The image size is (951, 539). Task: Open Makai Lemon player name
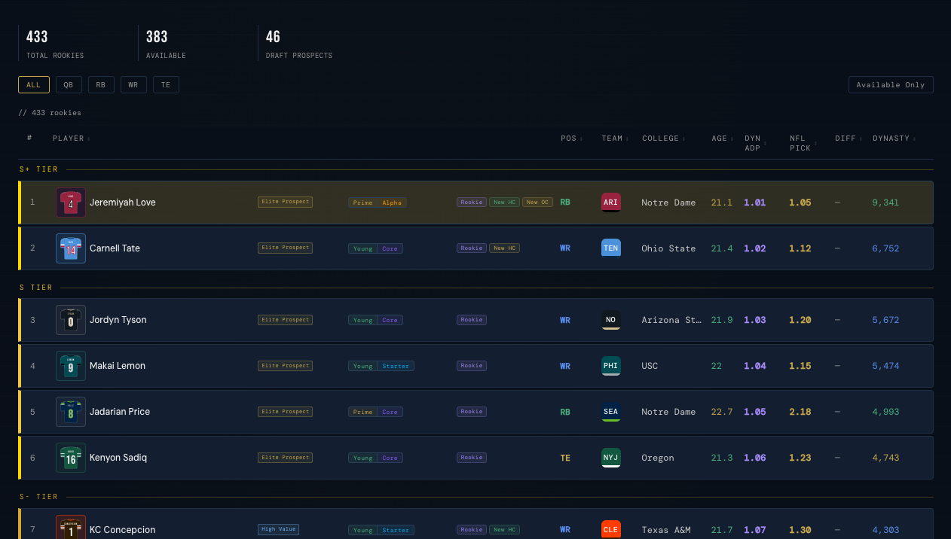118,366
